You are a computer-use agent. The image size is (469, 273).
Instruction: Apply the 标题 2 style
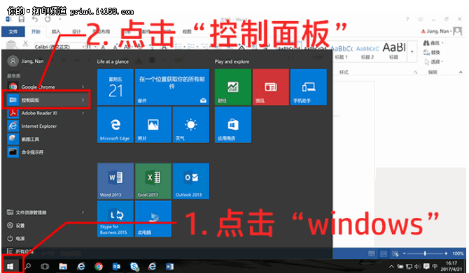click(x=367, y=52)
